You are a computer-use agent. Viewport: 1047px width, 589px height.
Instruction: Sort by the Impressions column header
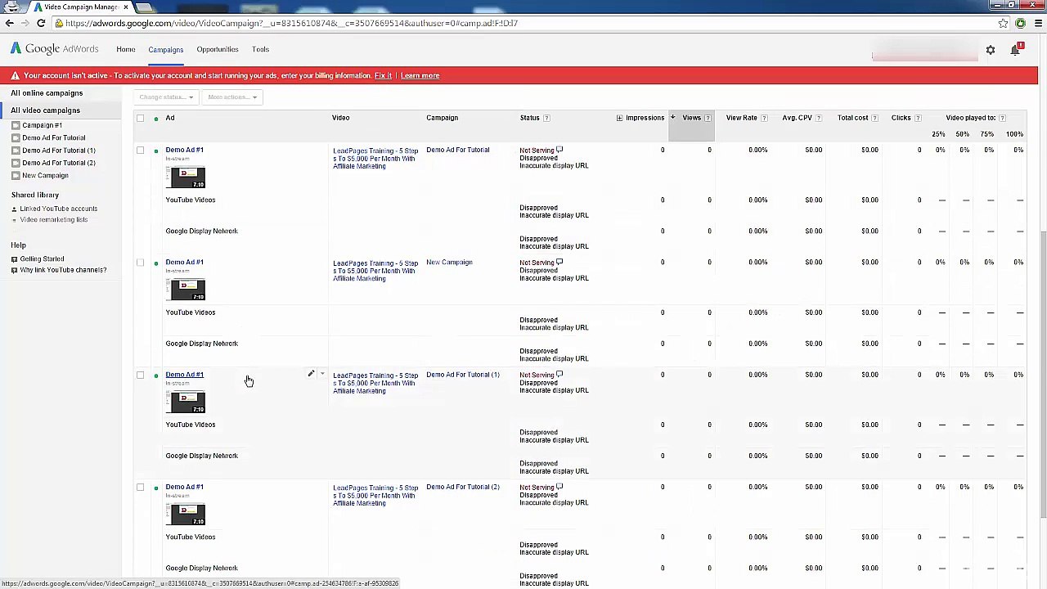pyautogui.click(x=645, y=118)
